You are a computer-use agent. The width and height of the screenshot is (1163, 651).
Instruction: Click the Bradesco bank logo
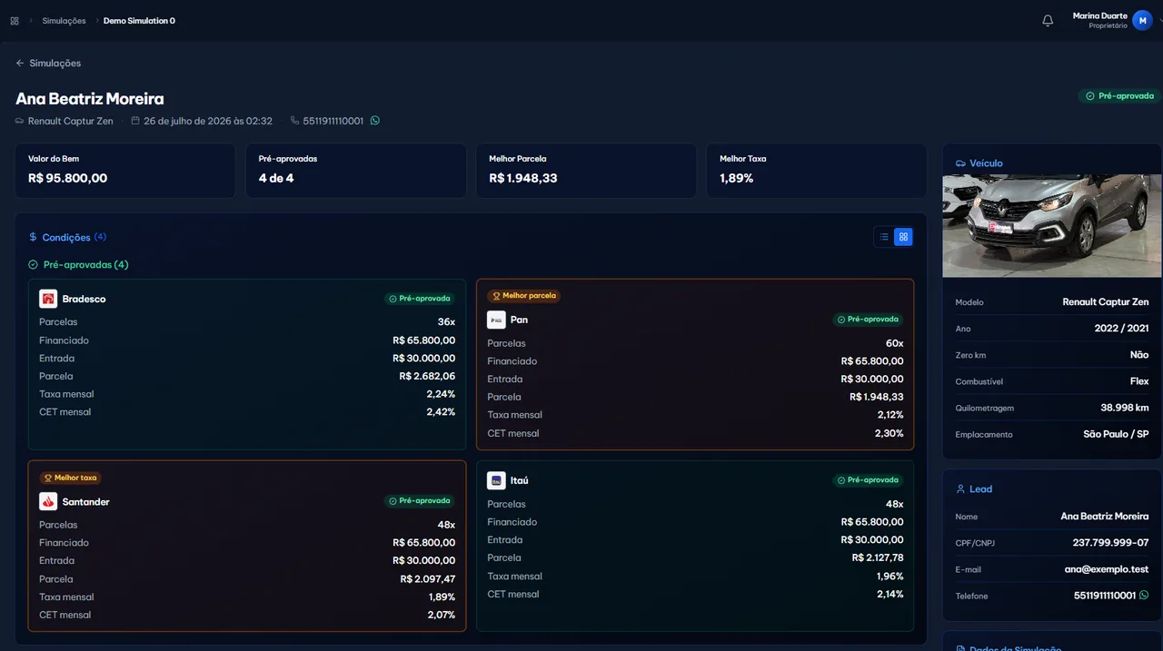(x=48, y=299)
